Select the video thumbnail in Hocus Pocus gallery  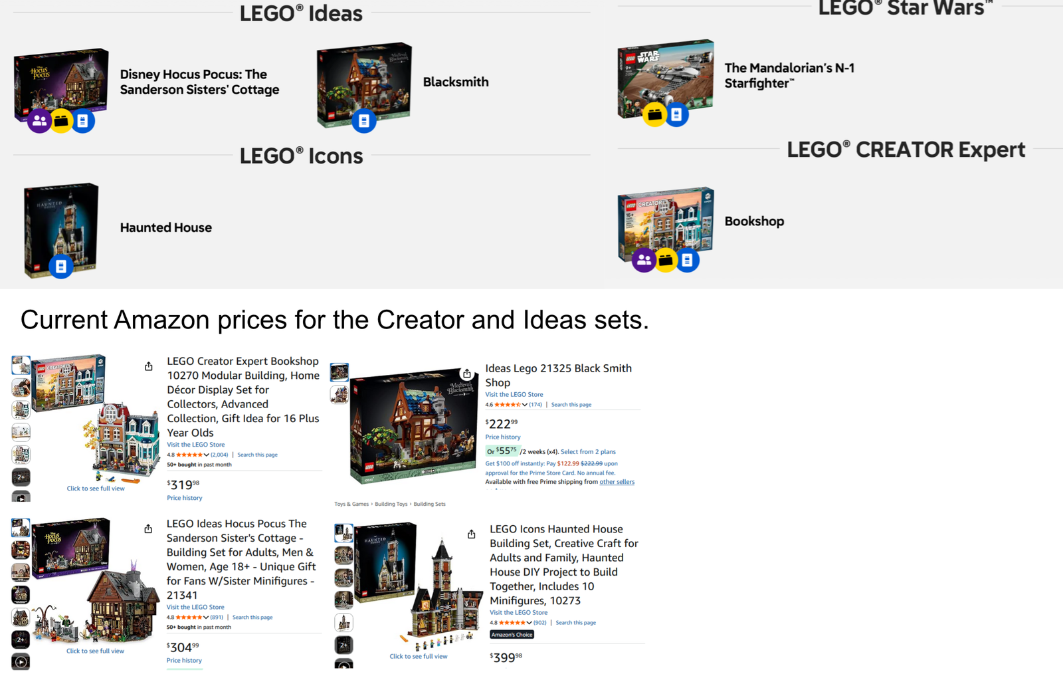21,662
